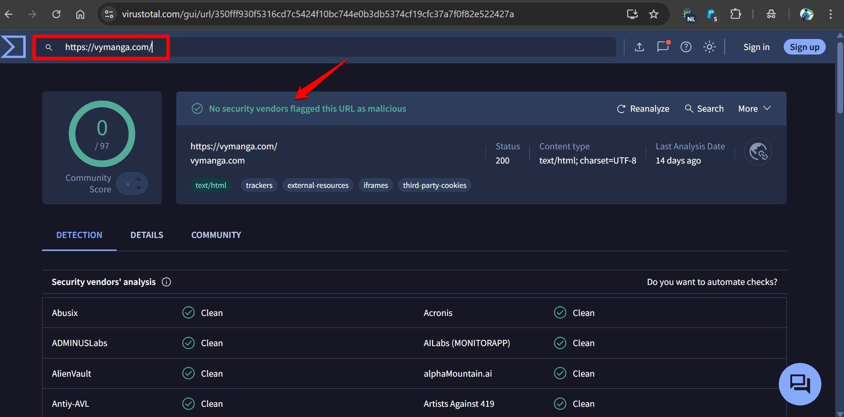Expand the More dropdown
The height and width of the screenshot is (417, 844).
point(754,109)
